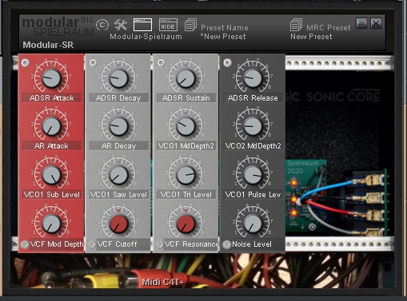Select the AR Attack label

(52, 146)
